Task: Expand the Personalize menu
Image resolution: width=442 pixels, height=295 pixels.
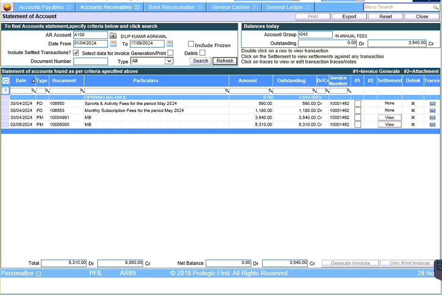Action: coord(21,273)
